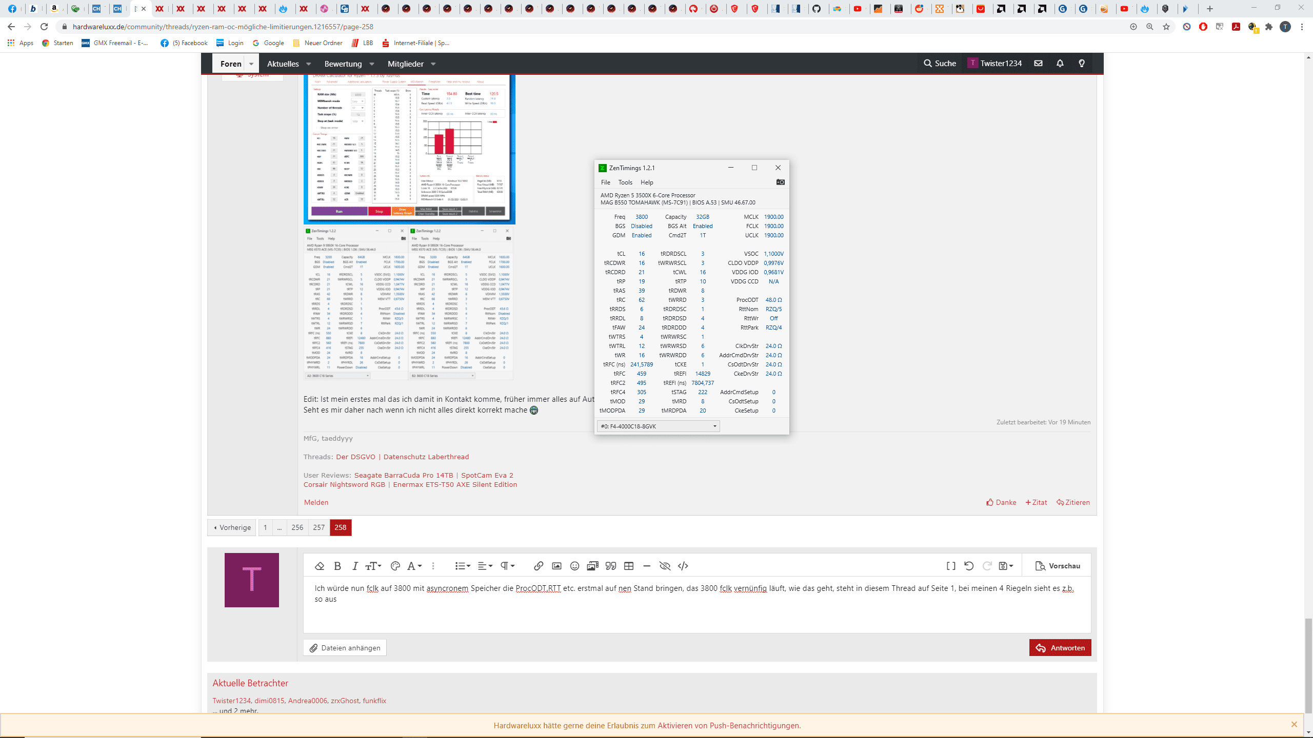Insert a link with the chain icon
Viewport: 1313px width, 738px height.
click(x=538, y=566)
